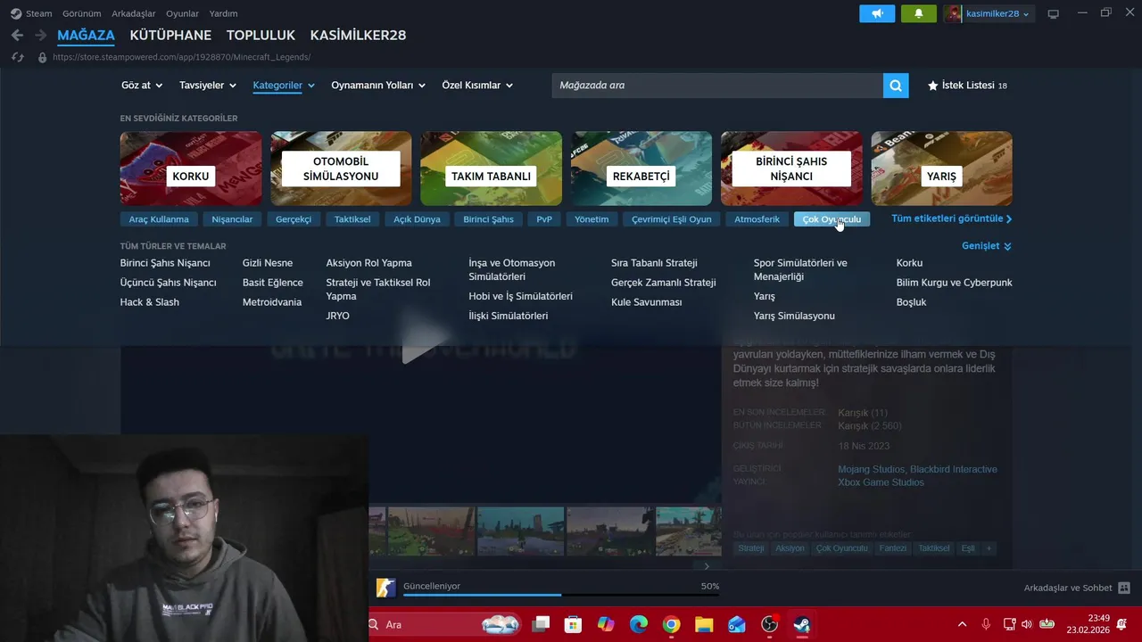1142x642 pixels.
Task: Switch to Big Picture mode icon
Action: point(1053,13)
